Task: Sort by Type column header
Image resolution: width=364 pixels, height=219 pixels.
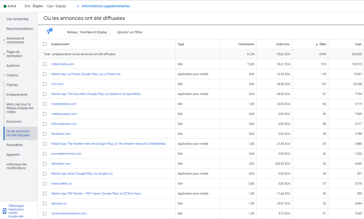Action: pyautogui.click(x=181, y=44)
